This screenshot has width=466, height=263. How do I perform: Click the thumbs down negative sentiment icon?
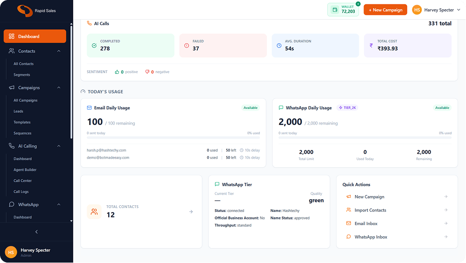(147, 72)
